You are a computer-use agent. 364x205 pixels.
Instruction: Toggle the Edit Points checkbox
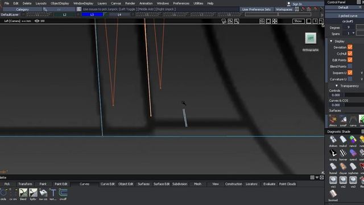350,60
